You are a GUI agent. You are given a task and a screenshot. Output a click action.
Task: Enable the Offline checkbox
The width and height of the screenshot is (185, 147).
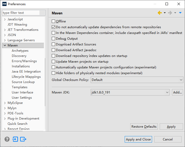(54, 21)
